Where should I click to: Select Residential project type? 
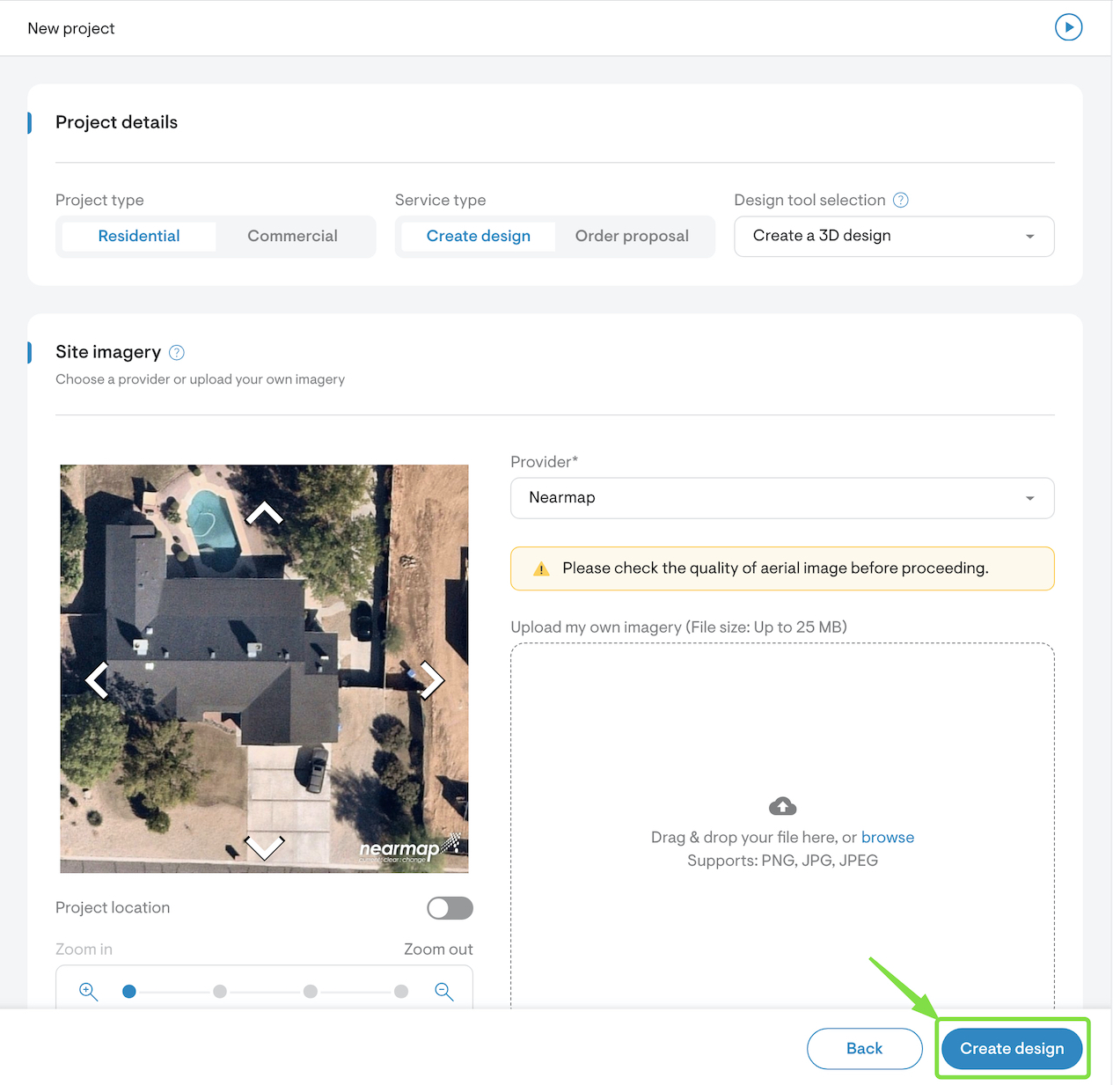tap(139, 236)
